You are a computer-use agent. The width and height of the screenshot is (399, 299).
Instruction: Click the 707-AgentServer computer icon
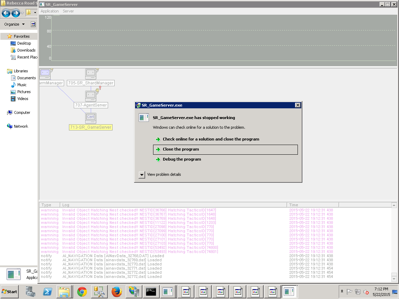pyautogui.click(x=91, y=96)
